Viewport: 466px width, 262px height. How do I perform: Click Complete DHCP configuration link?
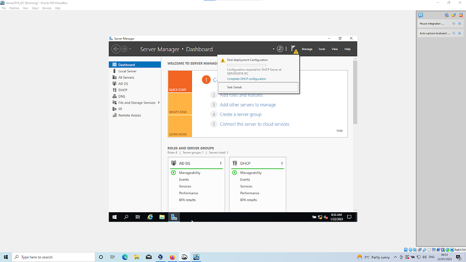click(247, 79)
